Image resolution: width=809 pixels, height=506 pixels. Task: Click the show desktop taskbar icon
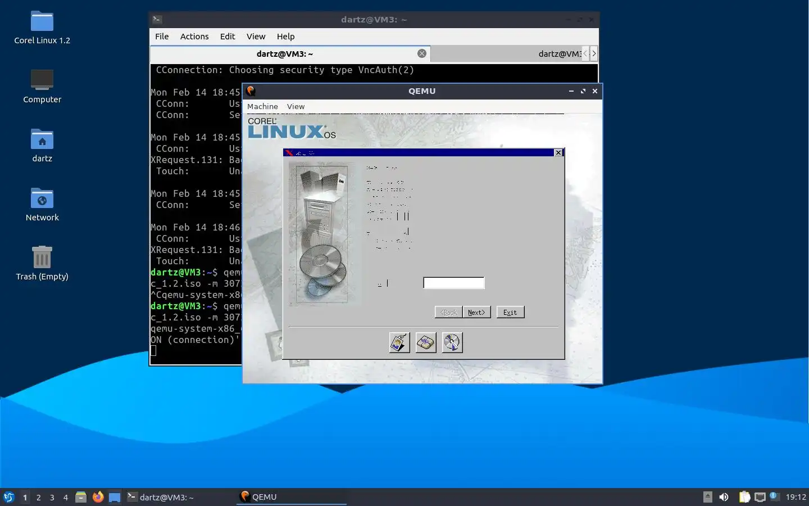(x=115, y=497)
